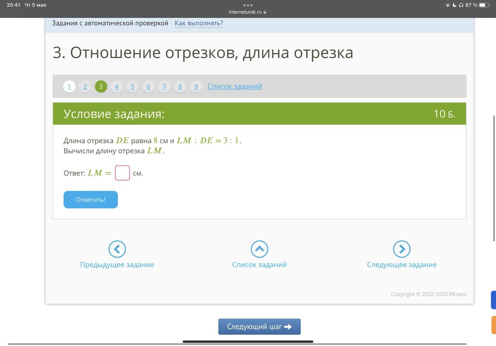The height and width of the screenshot is (346, 496).
Task: Switch to task number 4
Action: click(x=117, y=87)
